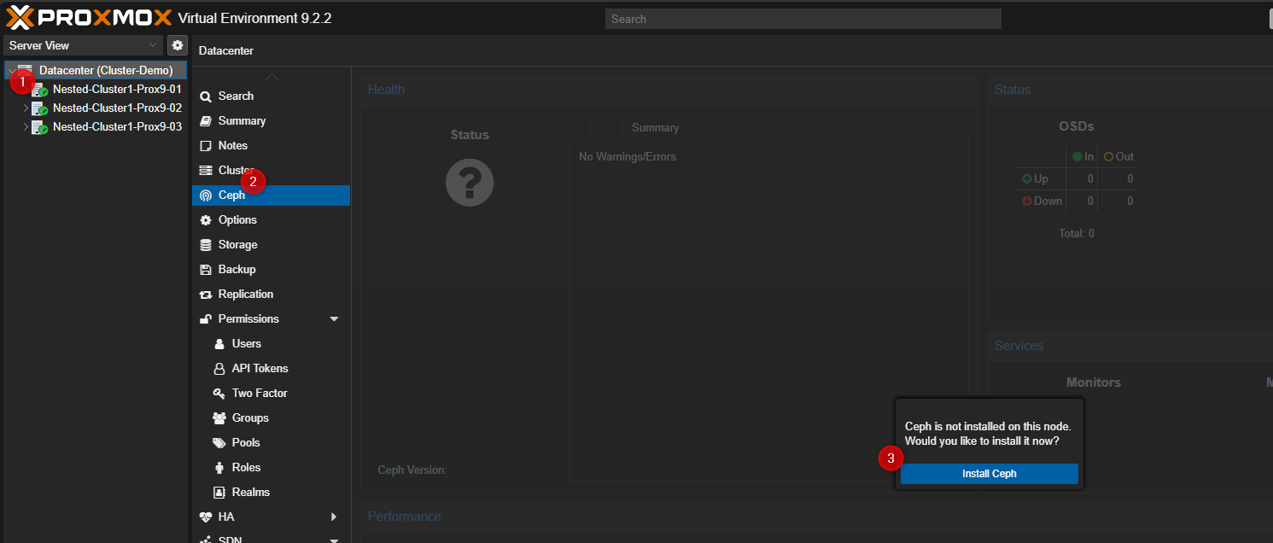
Task: Open the Roles entry
Action: click(x=272, y=468)
